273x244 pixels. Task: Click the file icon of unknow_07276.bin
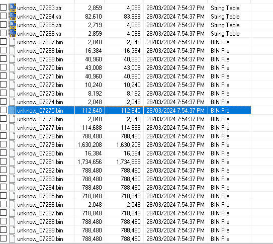[x=12, y=119]
